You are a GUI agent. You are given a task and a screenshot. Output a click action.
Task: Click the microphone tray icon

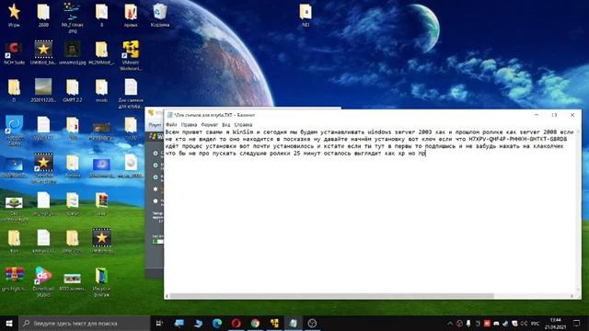coord(468,323)
